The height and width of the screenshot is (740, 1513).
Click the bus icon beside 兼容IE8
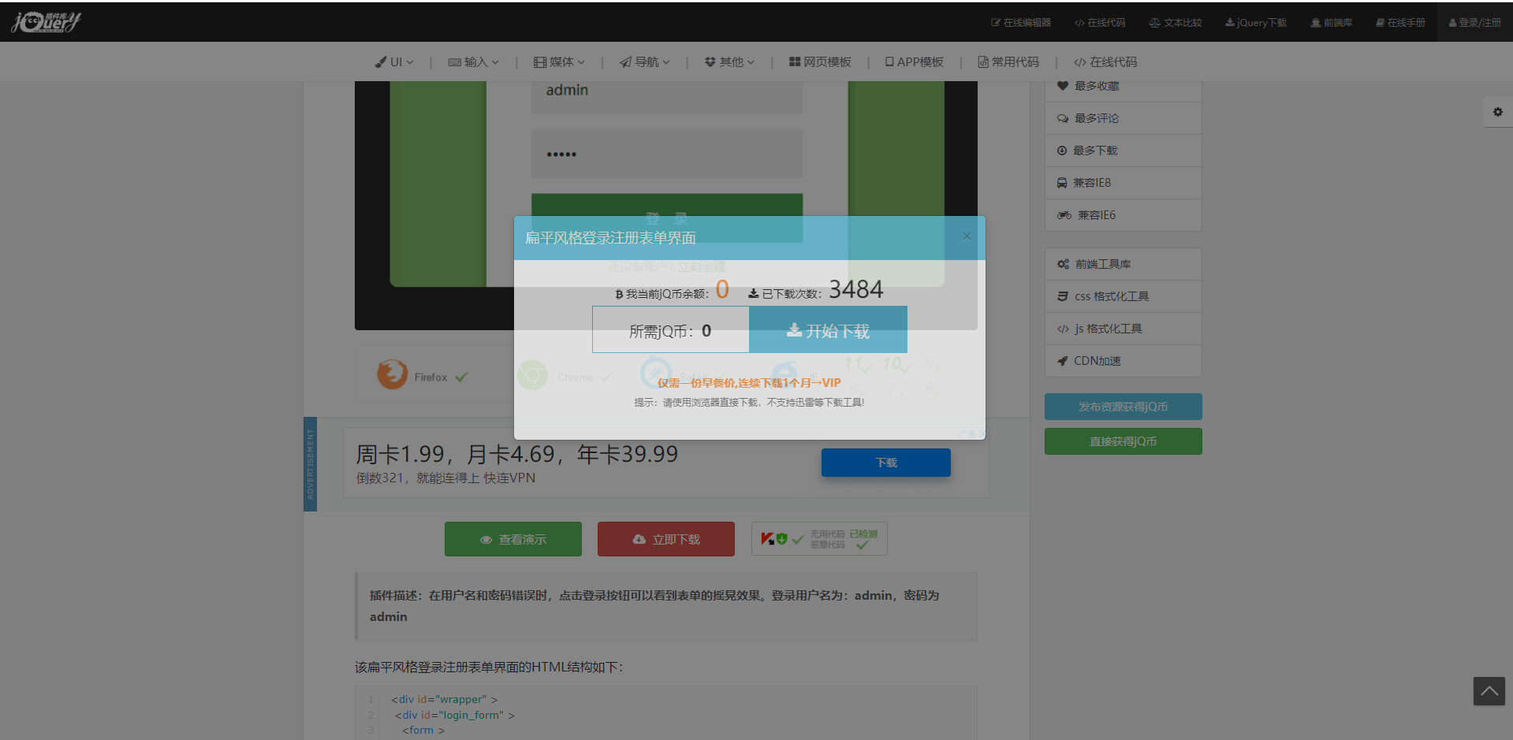[1062, 183]
